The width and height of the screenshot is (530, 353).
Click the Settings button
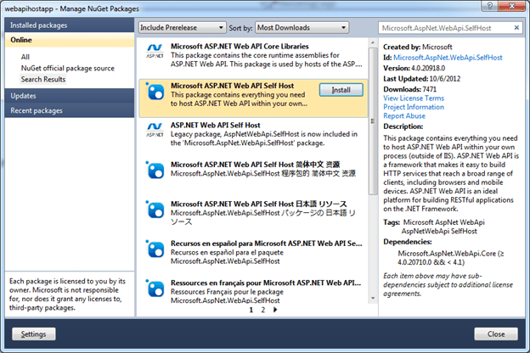pyautogui.click(x=34, y=334)
